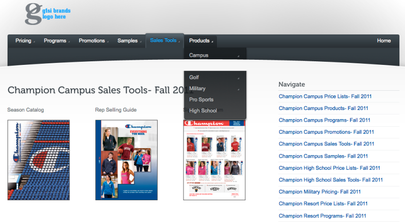The image size is (405, 222).
Task: Open Champion High School Price Lists- Fall 2011
Action: click(x=329, y=168)
